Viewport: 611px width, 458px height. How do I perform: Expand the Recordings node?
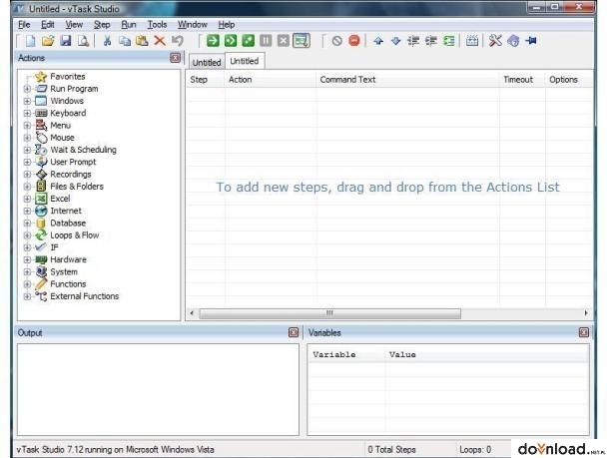[27, 174]
